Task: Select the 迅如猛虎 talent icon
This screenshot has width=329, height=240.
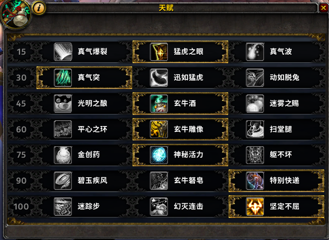Action: click(x=159, y=78)
